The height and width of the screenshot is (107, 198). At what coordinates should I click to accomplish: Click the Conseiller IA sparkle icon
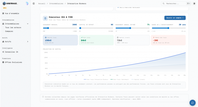pyautogui.click(x=3, y=52)
